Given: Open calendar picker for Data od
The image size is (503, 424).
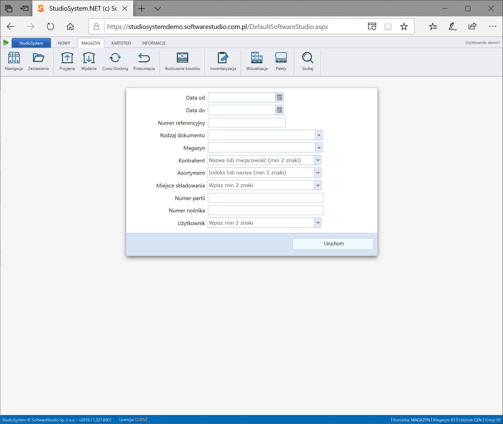Looking at the screenshot, I should pos(279,98).
